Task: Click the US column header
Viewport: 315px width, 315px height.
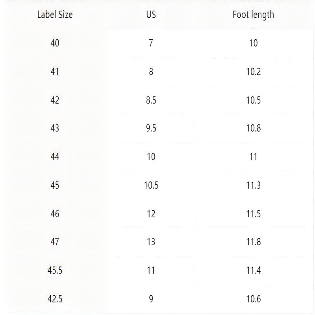Action: point(151,15)
